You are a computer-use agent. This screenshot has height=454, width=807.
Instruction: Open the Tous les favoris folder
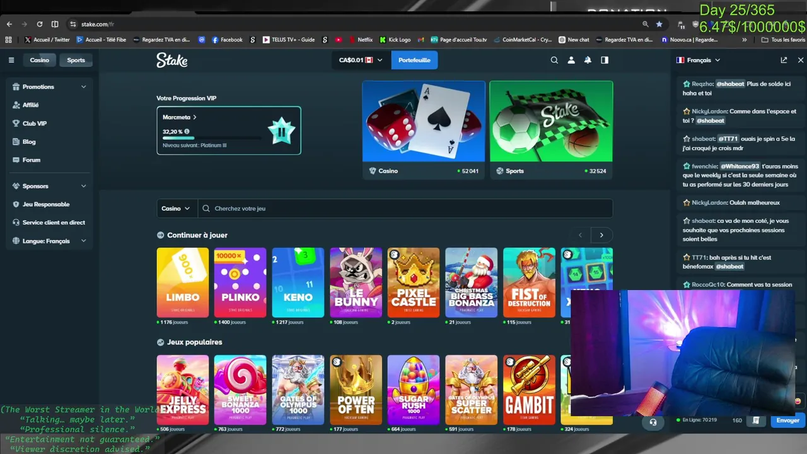pyautogui.click(x=783, y=40)
